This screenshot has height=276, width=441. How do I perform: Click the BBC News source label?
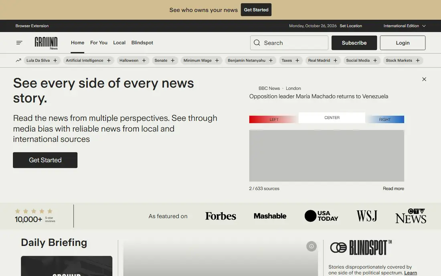click(x=269, y=88)
